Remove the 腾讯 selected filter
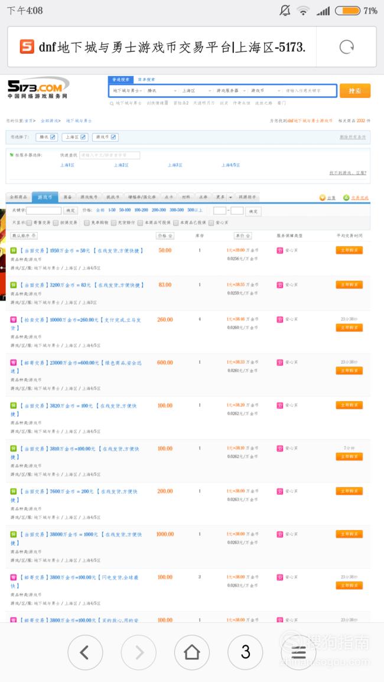 [x=53, y=137]
